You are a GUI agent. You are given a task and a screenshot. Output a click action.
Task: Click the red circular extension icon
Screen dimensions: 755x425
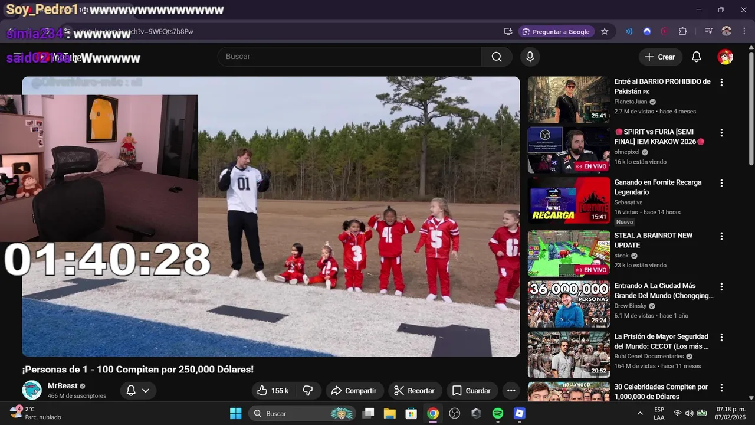[665, 31]
